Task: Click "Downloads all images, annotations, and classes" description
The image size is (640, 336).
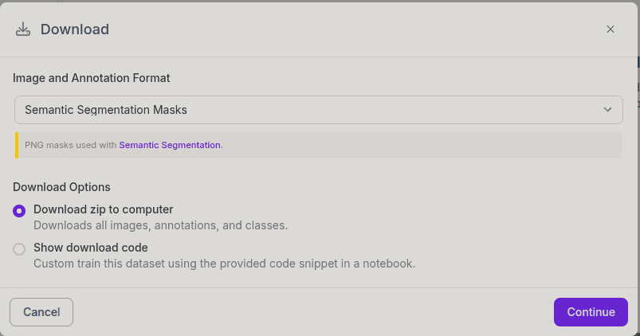Action: pyautogui.click(x=160, y=225)
